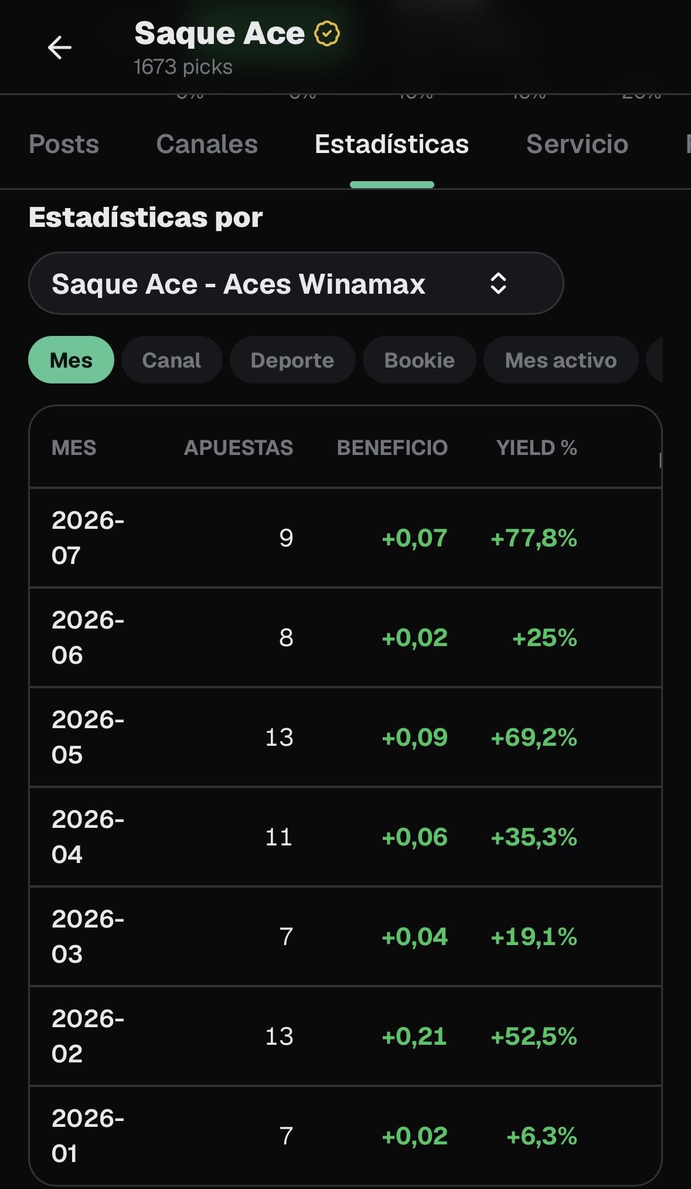
Task: Switch to the Canales tab
Action: (207, 144)
